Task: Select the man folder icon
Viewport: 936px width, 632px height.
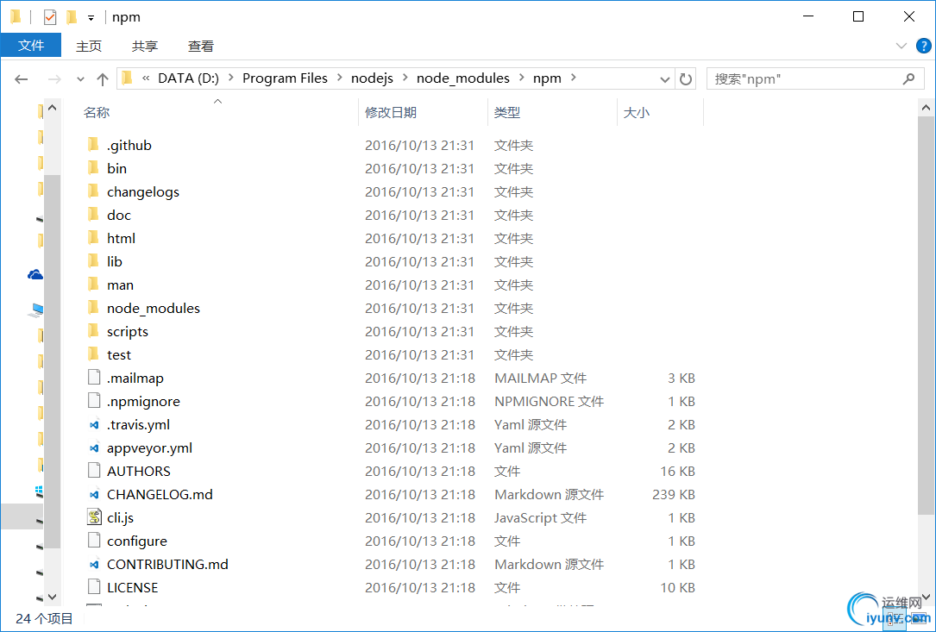Action: 94,285
